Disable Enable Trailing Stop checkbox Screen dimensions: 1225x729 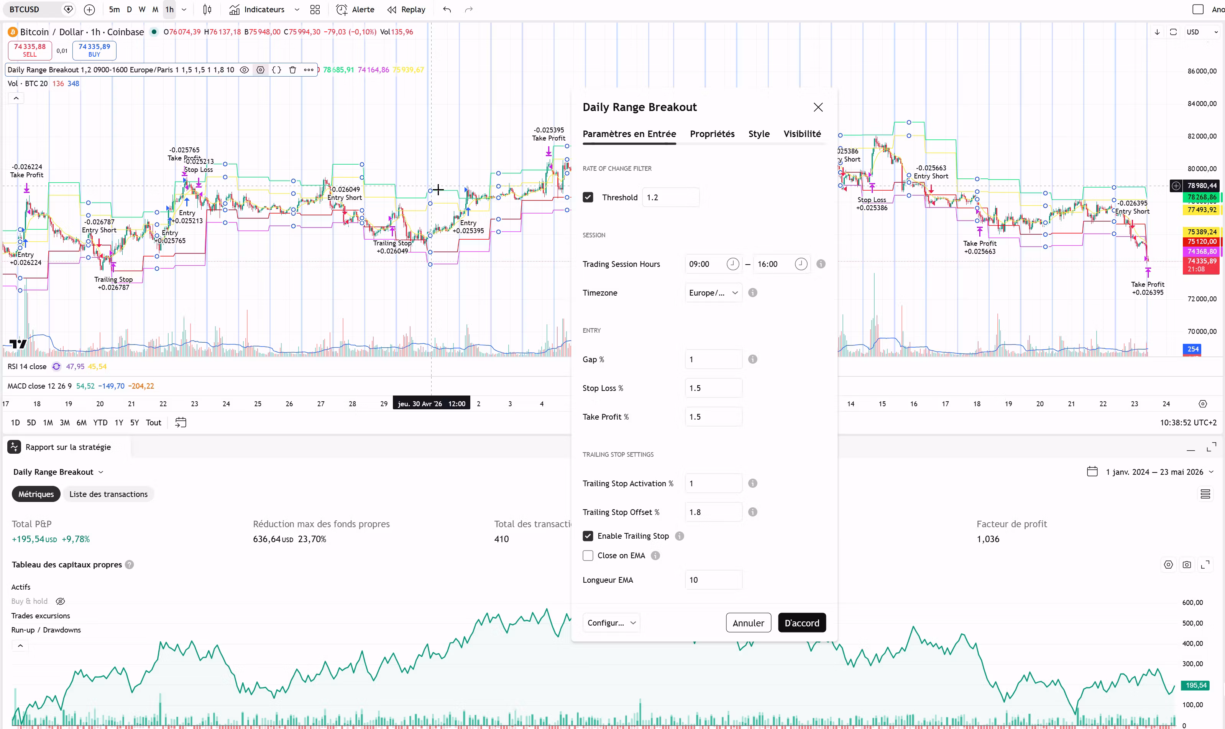click(588, 536)
